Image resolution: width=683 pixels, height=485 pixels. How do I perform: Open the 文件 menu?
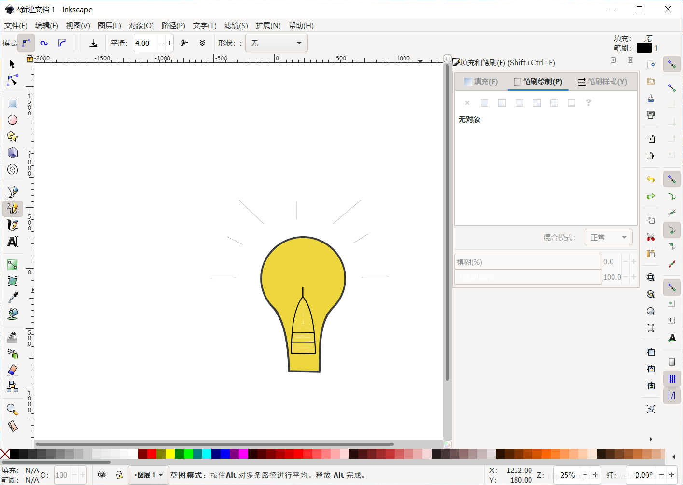point(16,26)
